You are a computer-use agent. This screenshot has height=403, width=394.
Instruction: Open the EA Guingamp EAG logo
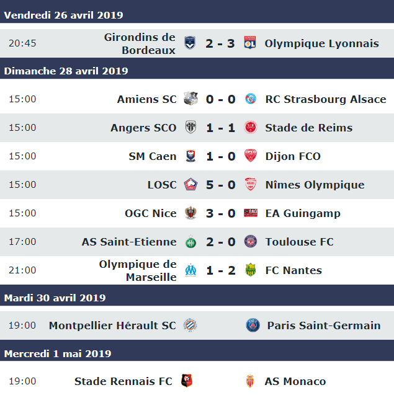[251, 213]
